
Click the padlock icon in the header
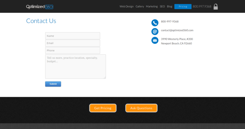pyautogui.click(x=216, y=6)
